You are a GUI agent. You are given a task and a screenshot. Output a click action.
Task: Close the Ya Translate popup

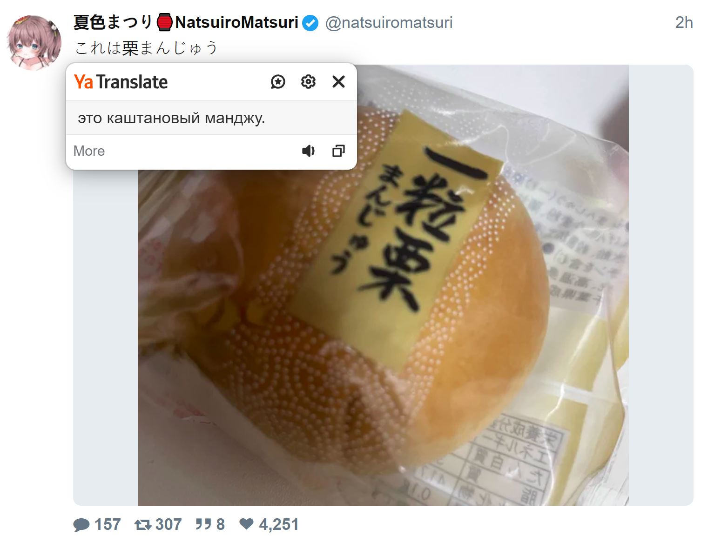click(x=338, y=82)
